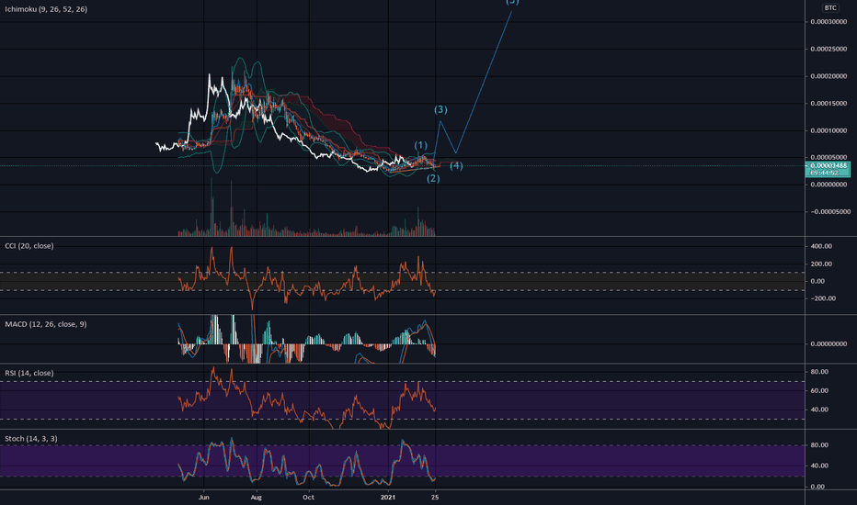
Task: Click the 0.00 value on CCI scale
Action: point(817,282)
